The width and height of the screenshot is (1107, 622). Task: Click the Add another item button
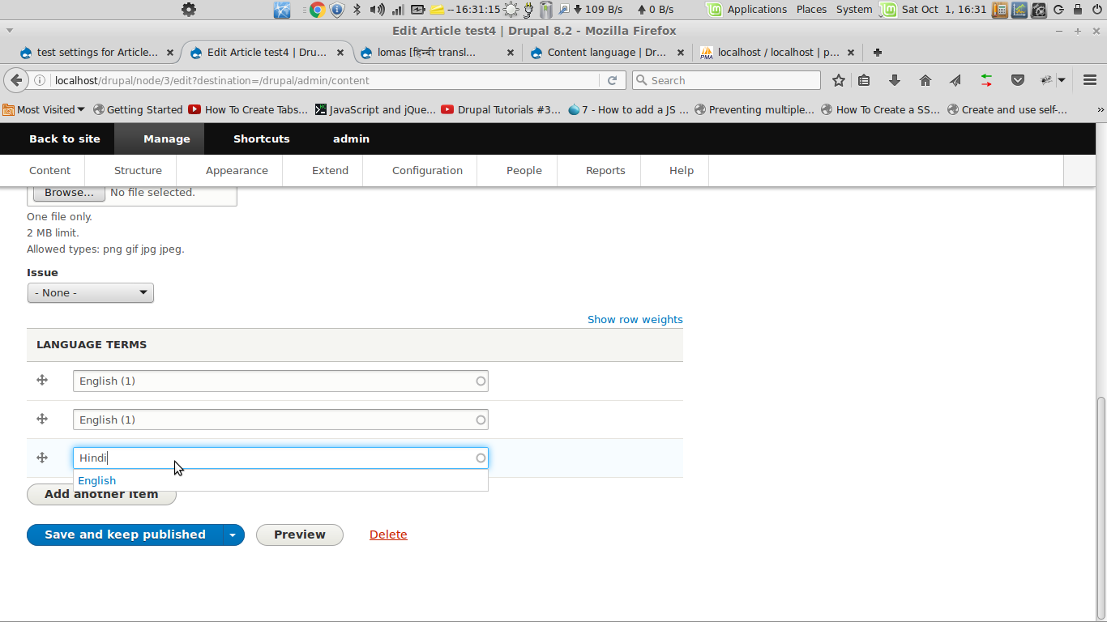[x=101, y=494]
